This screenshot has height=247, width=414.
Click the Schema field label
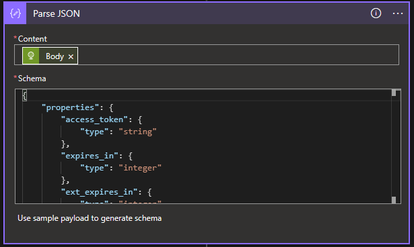click(x=32, y=79)
